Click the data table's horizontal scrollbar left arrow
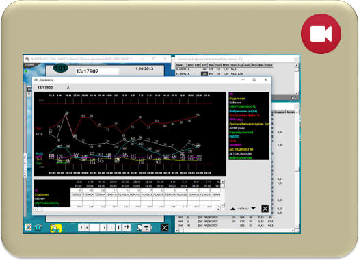 click(36, 209)
